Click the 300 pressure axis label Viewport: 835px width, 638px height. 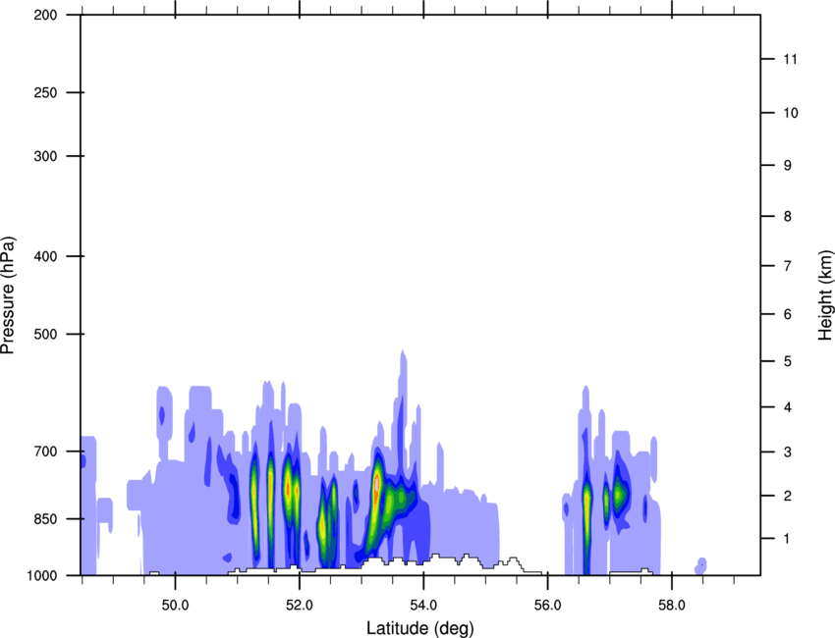point(45,156)
